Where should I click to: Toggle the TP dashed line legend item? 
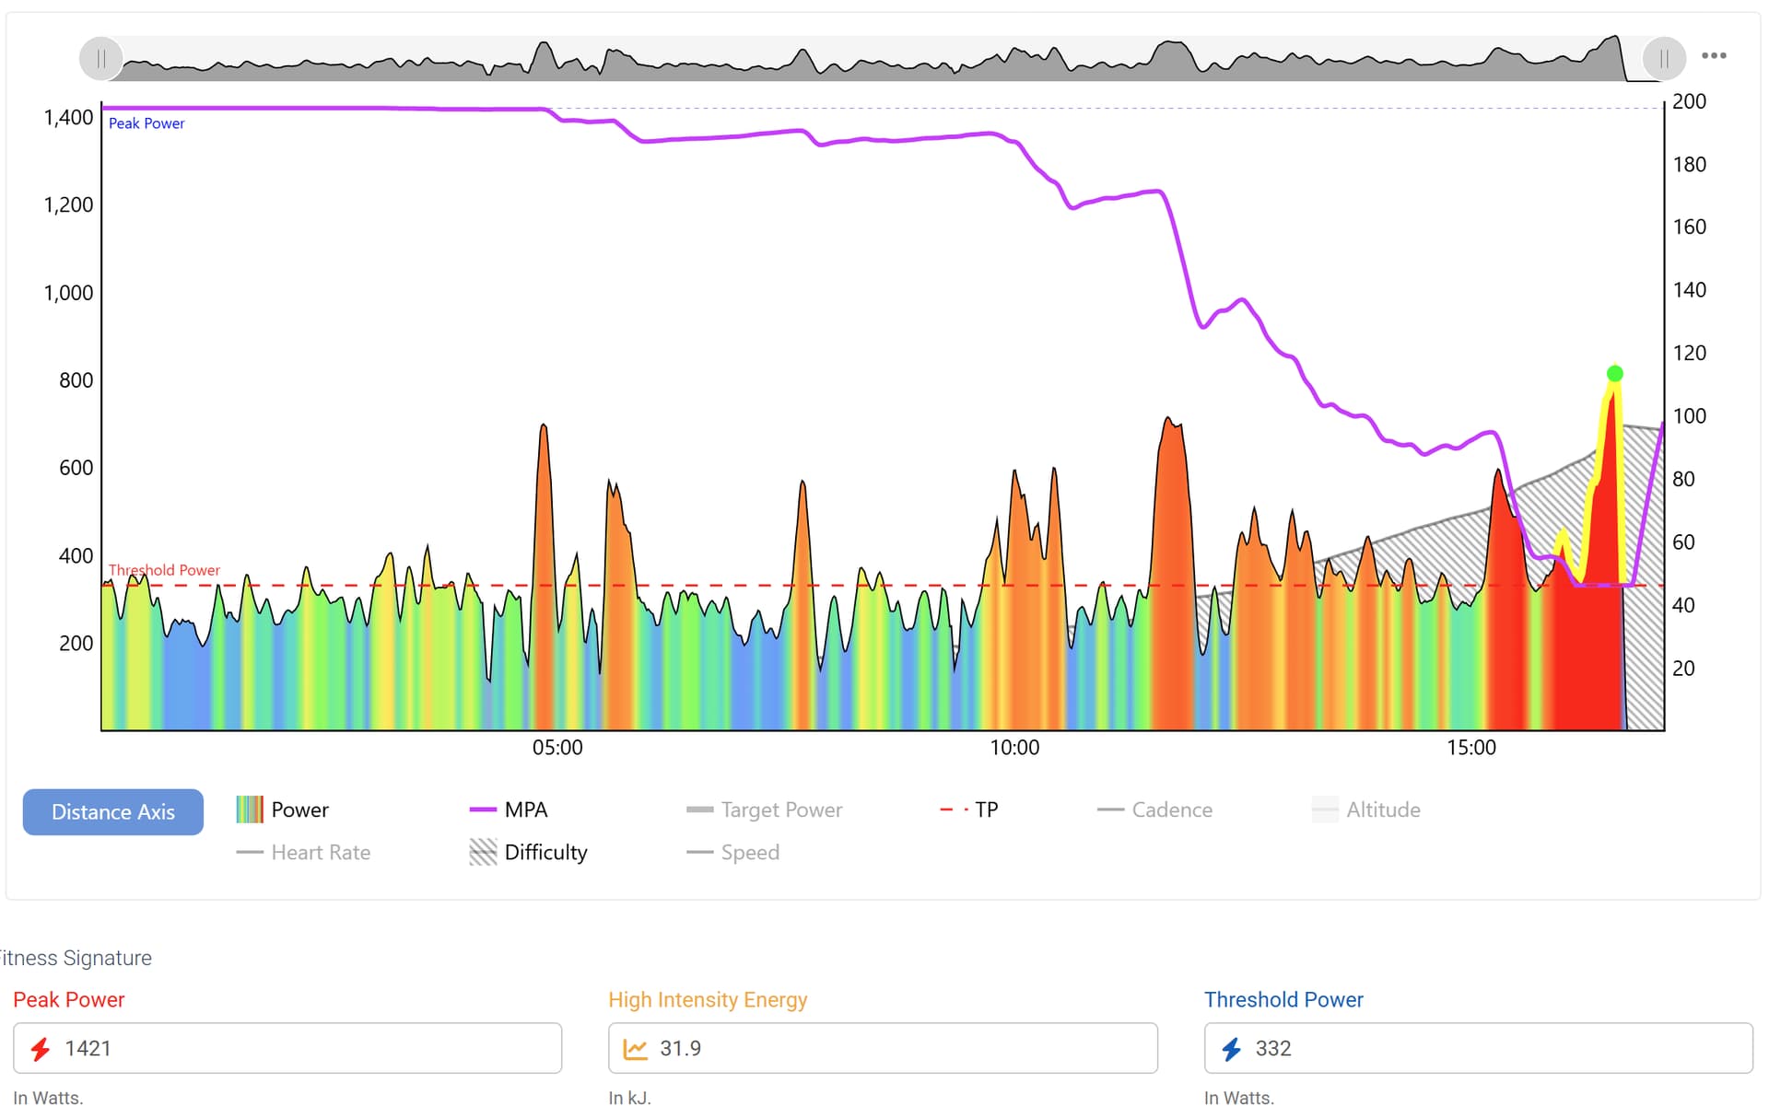click(968, 809)
